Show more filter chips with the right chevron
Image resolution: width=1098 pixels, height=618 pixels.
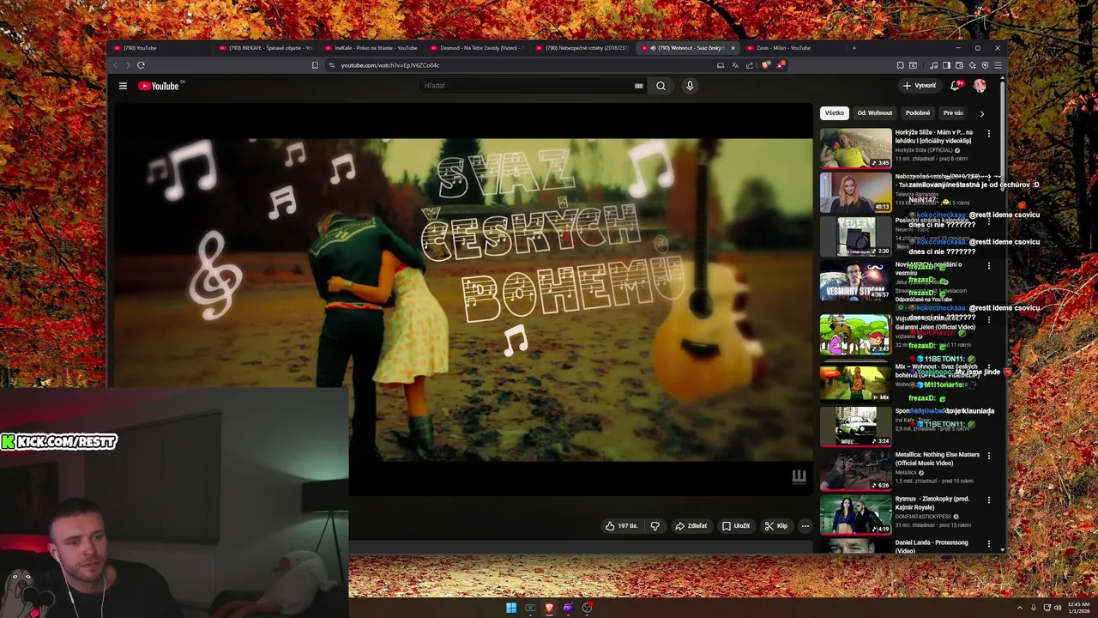click(982, 113)
